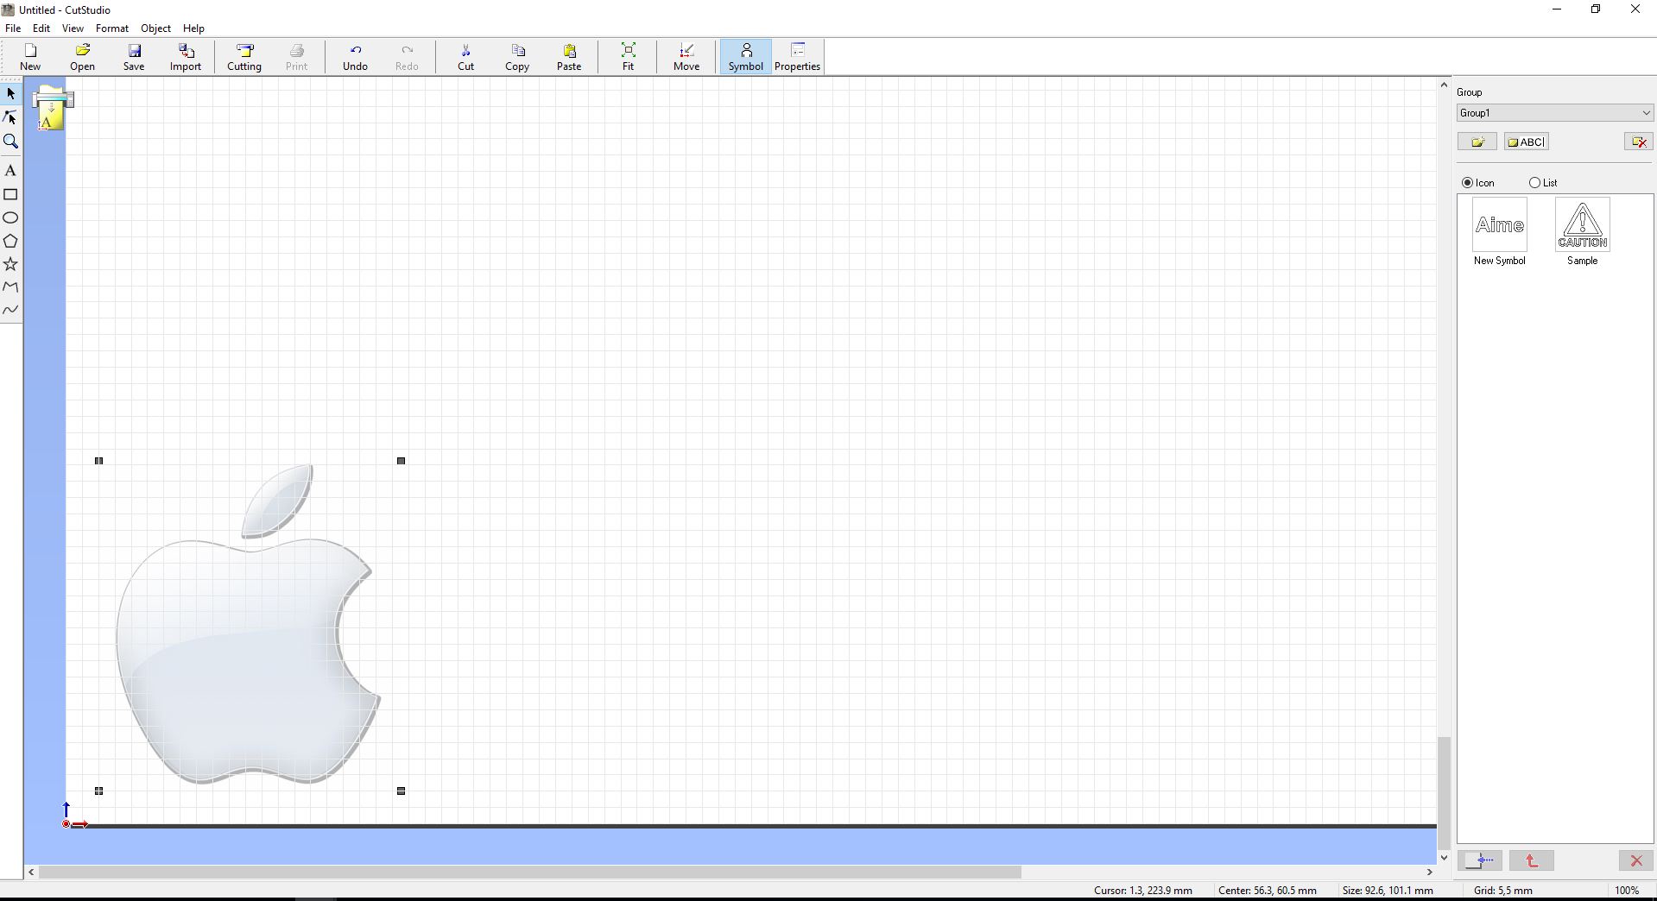This screenshot has height=901, width=1657.
Task: Toggle the Symbol panel button
Action: click(745, 57)
